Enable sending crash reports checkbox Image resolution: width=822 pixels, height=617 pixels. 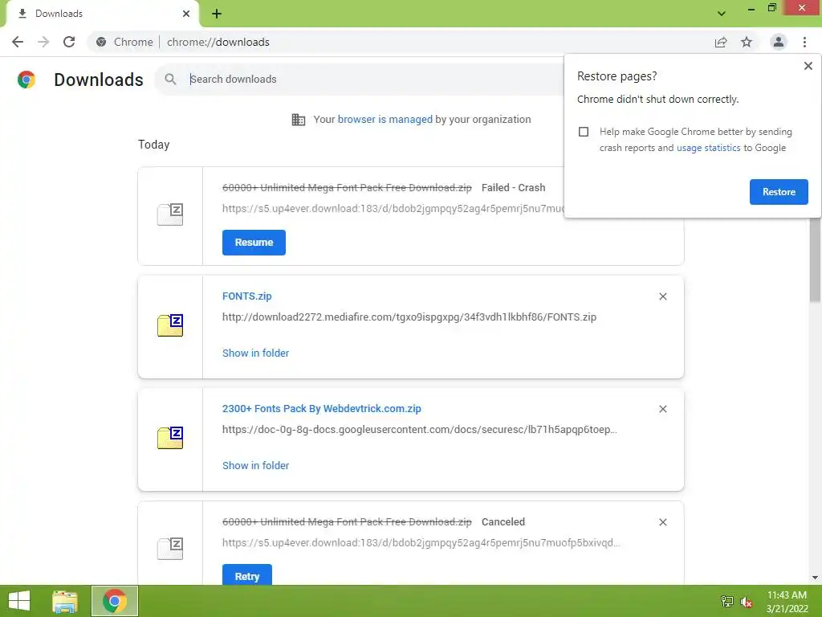[x=584, y=132]
